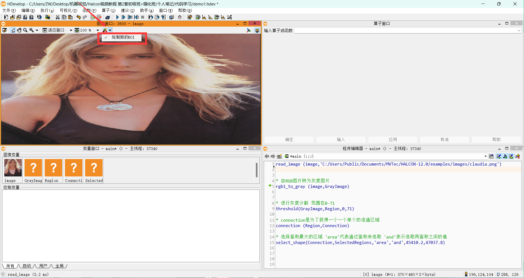Expand the 100 % zoom dropdown
524x278 pixels.
97,30
